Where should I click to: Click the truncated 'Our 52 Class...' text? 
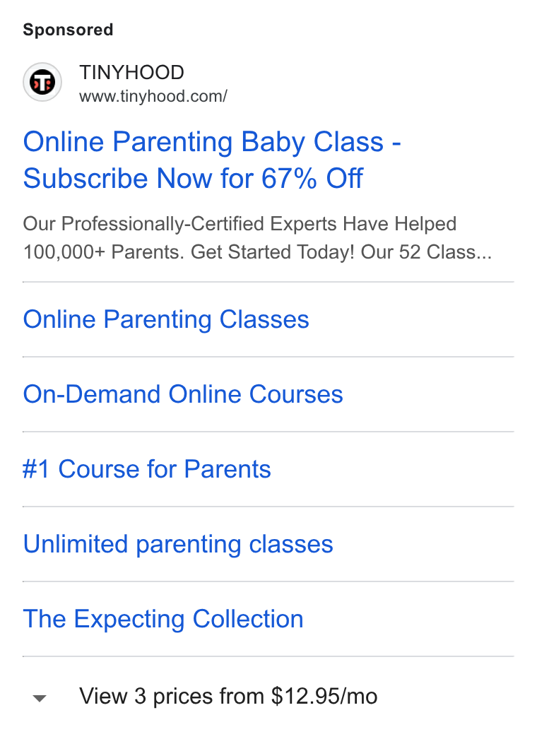[x=426, y=252]
